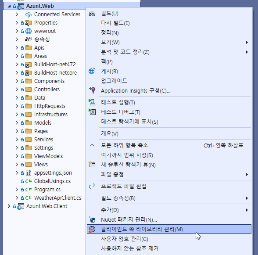The width and height of the screenshot is (258, 255).
Task: Expand the Program.cs node arrow
Action: [x=17, y=190]
